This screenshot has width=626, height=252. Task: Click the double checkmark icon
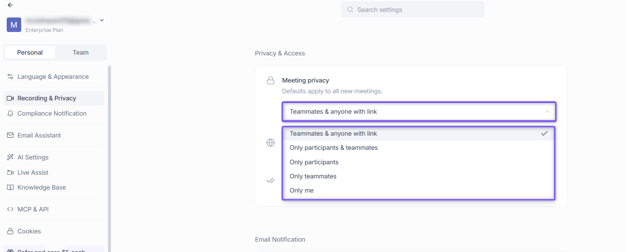(x=271, y=180)
